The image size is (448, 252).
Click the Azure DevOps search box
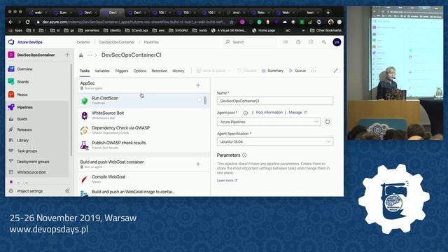250,42
